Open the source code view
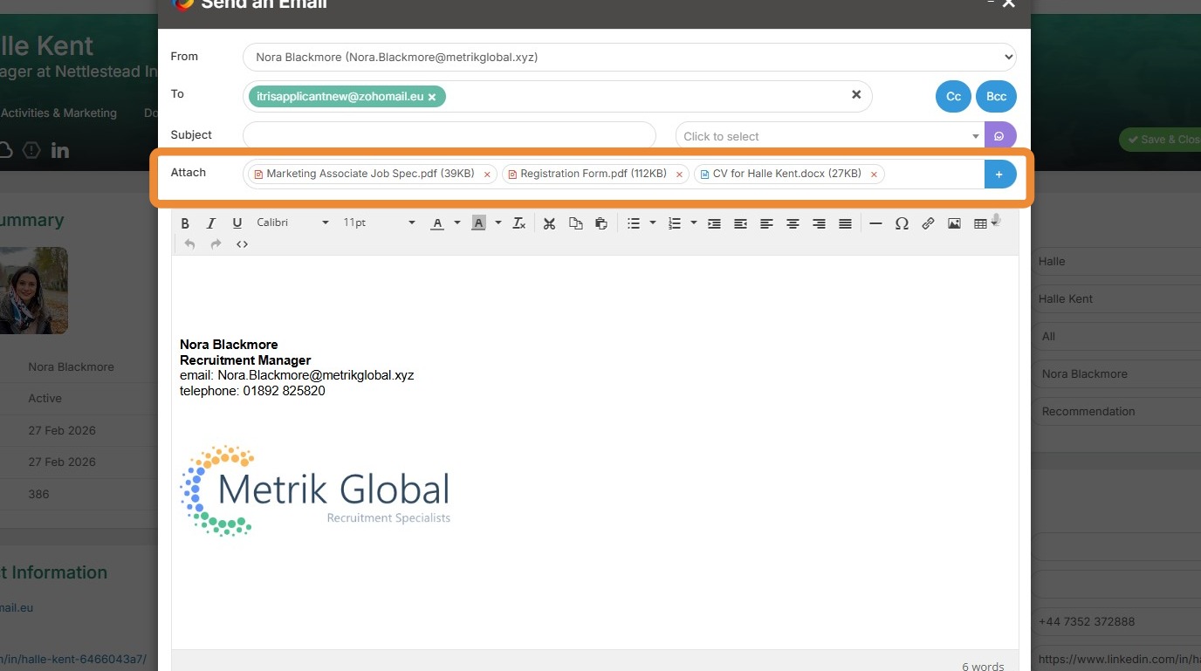Viewport: 1201px width, 671px height. pyautogui.click(x=242, y=244)
